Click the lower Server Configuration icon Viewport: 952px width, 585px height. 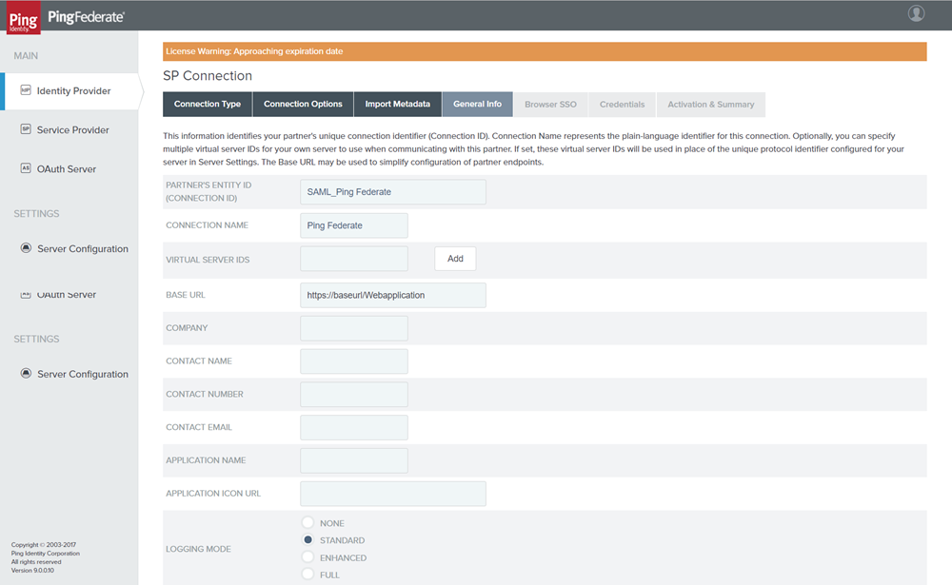[26, 374]
